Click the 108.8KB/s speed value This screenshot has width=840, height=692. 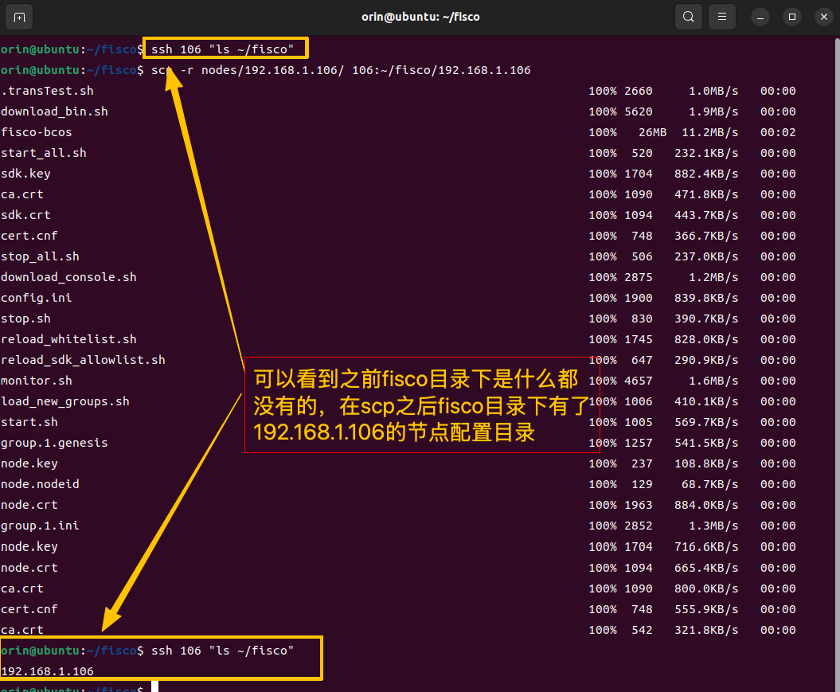point(706,463)
